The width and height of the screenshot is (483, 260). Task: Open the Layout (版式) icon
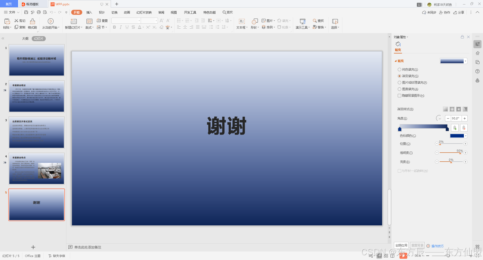89,21
